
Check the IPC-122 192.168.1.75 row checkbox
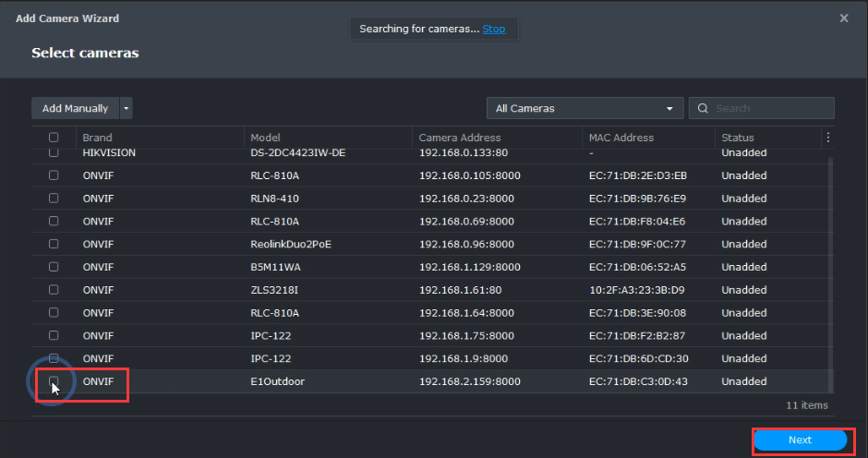(x=54, y=335)
